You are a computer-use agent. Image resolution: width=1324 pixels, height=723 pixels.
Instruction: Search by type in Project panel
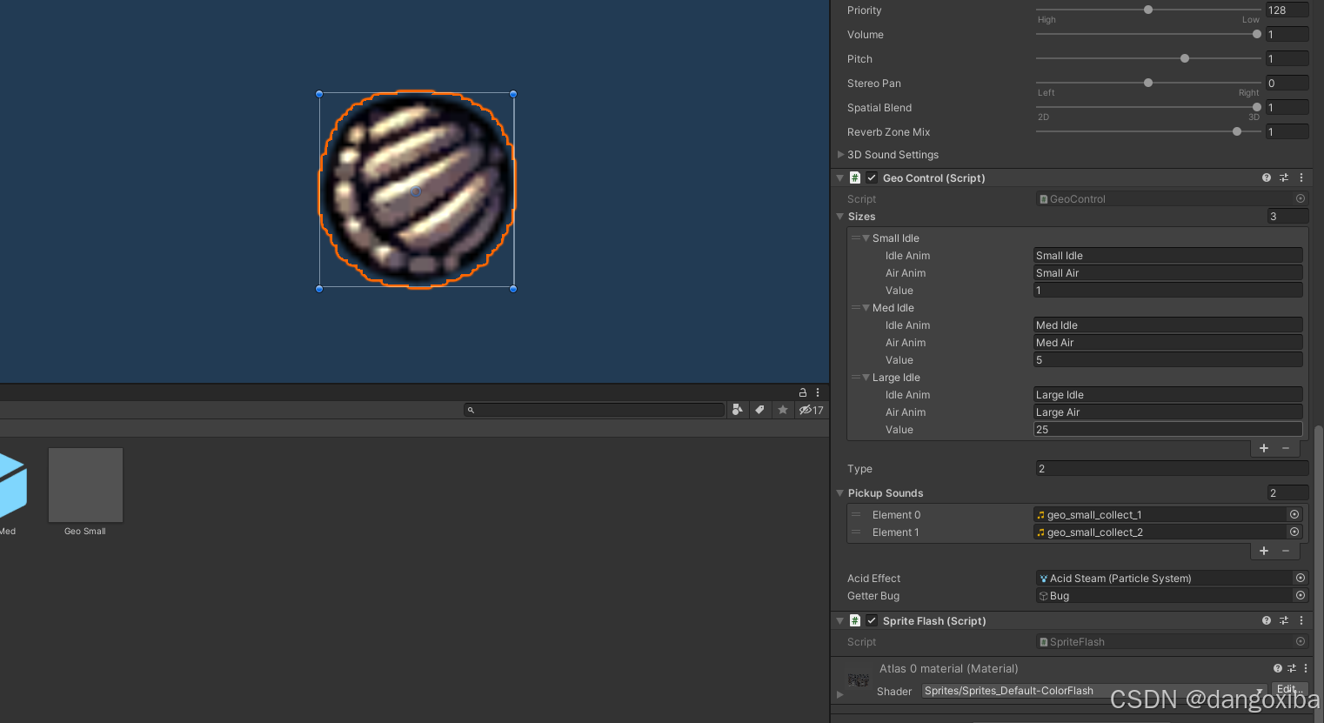(x=737, y=410)
